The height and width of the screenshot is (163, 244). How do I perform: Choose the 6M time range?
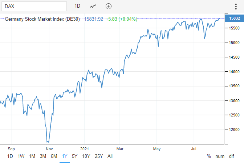click(54, 156)
